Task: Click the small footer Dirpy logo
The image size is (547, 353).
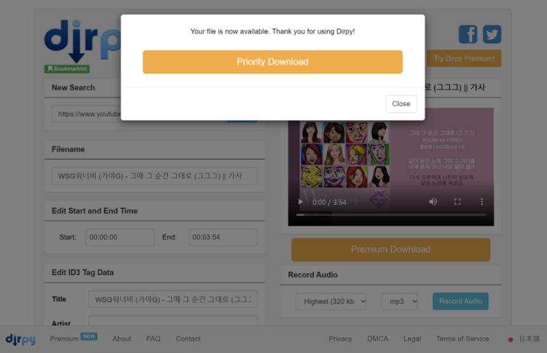Action: pyautogui.click(x=20, y=339)
